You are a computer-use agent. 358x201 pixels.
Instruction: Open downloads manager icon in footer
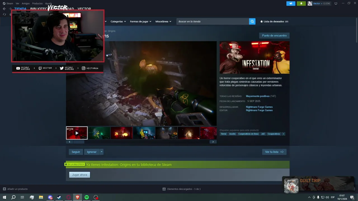point(164,189)
